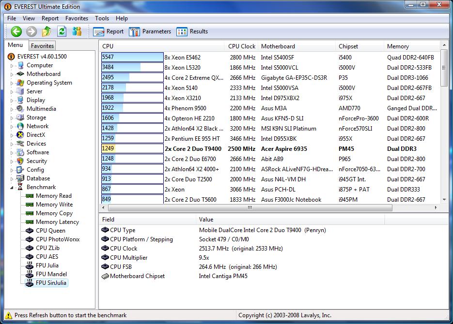
Task: Expand the Computer tree node
Action: click(12, 66)
